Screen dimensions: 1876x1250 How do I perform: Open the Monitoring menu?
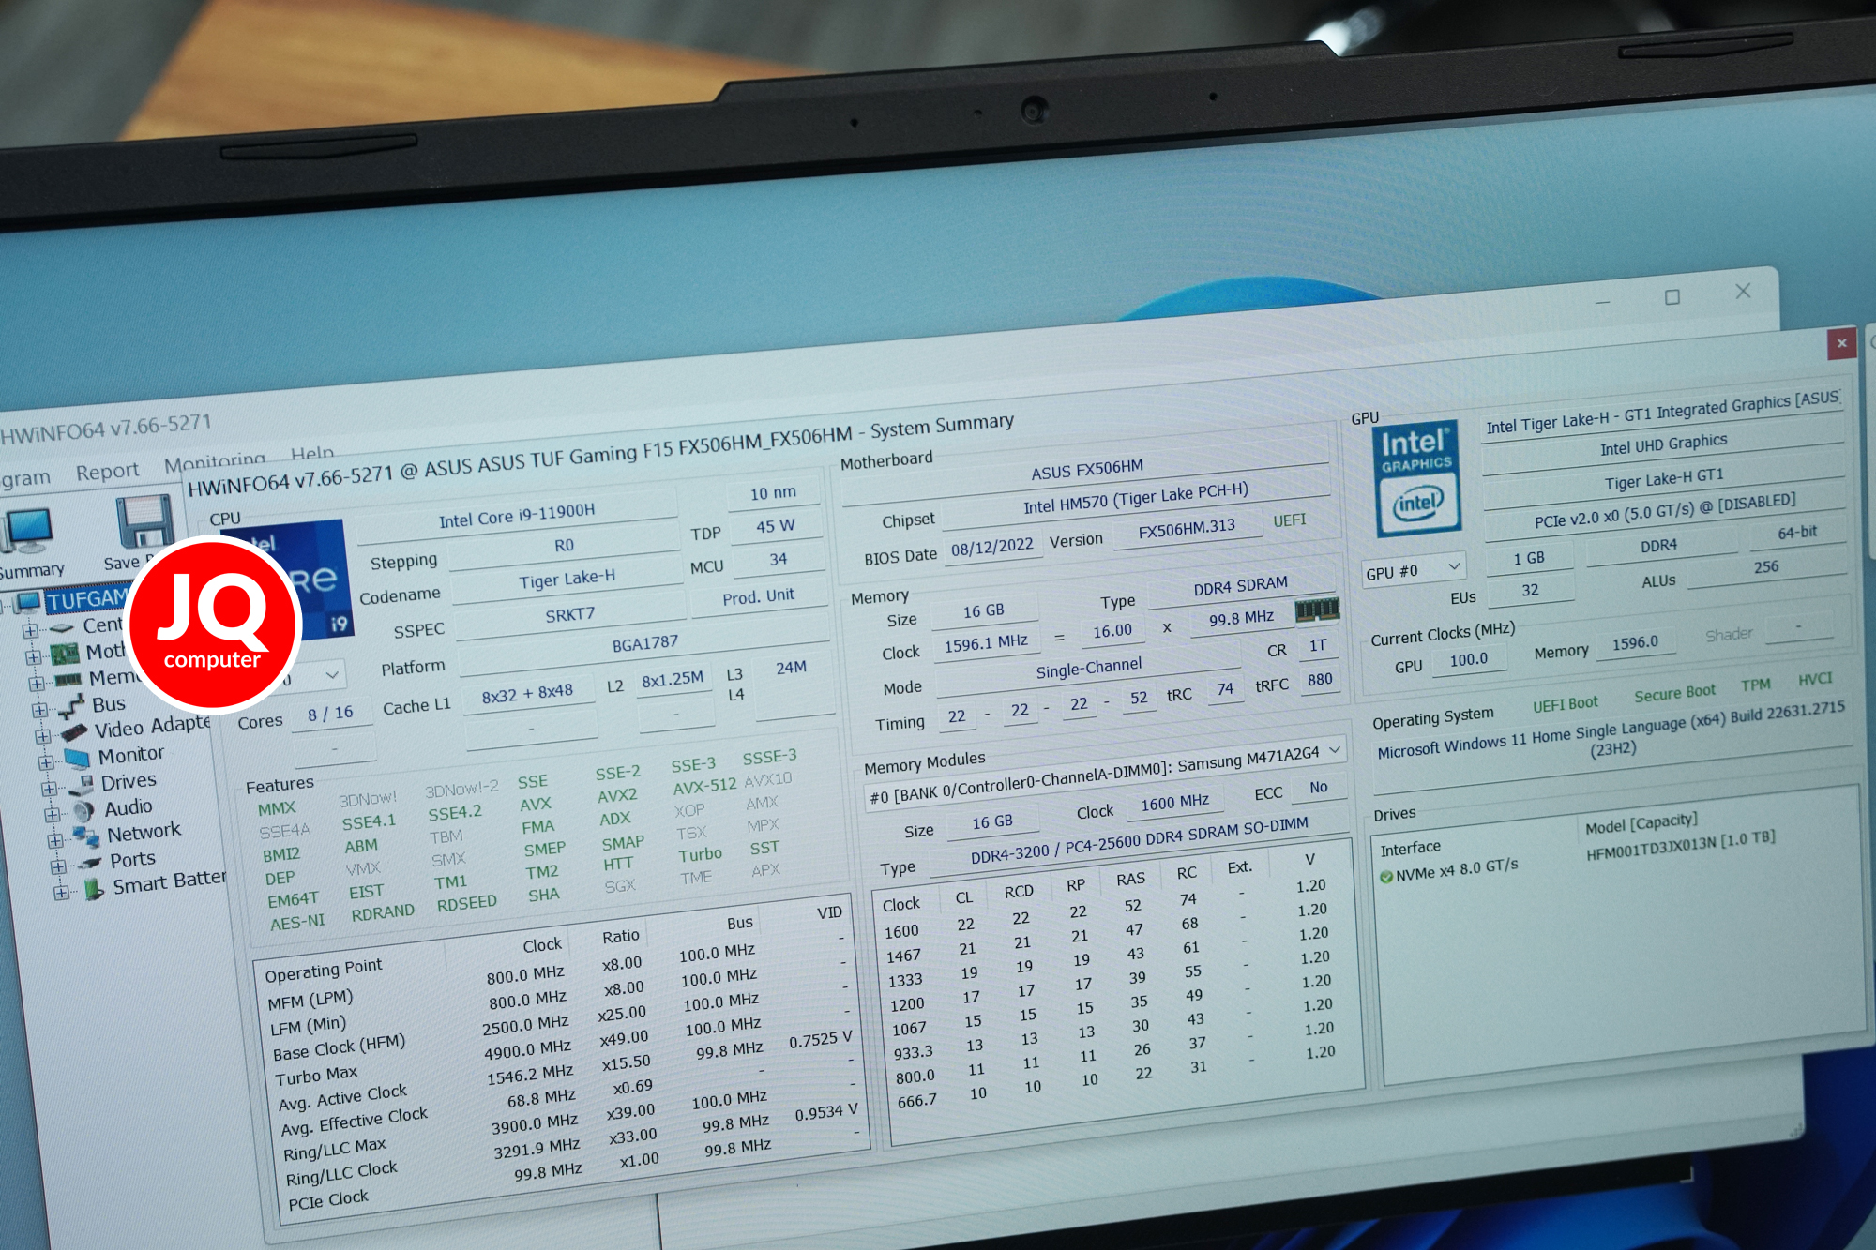tap(215, 461)
